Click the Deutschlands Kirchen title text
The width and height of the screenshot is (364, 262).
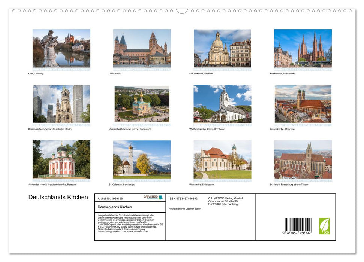(58, 197)
